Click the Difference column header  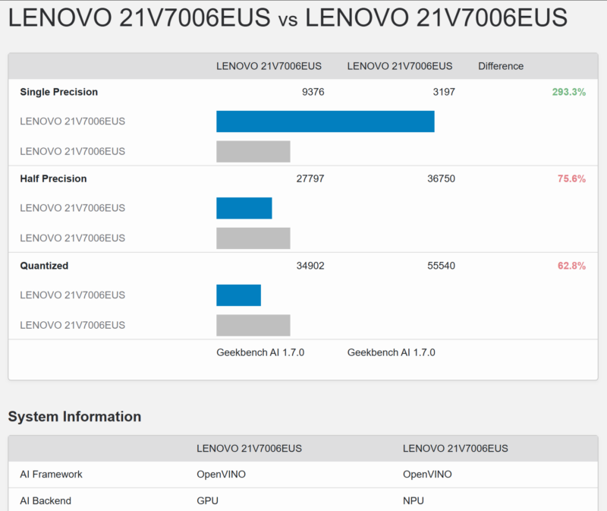click(x=501, y=66)
